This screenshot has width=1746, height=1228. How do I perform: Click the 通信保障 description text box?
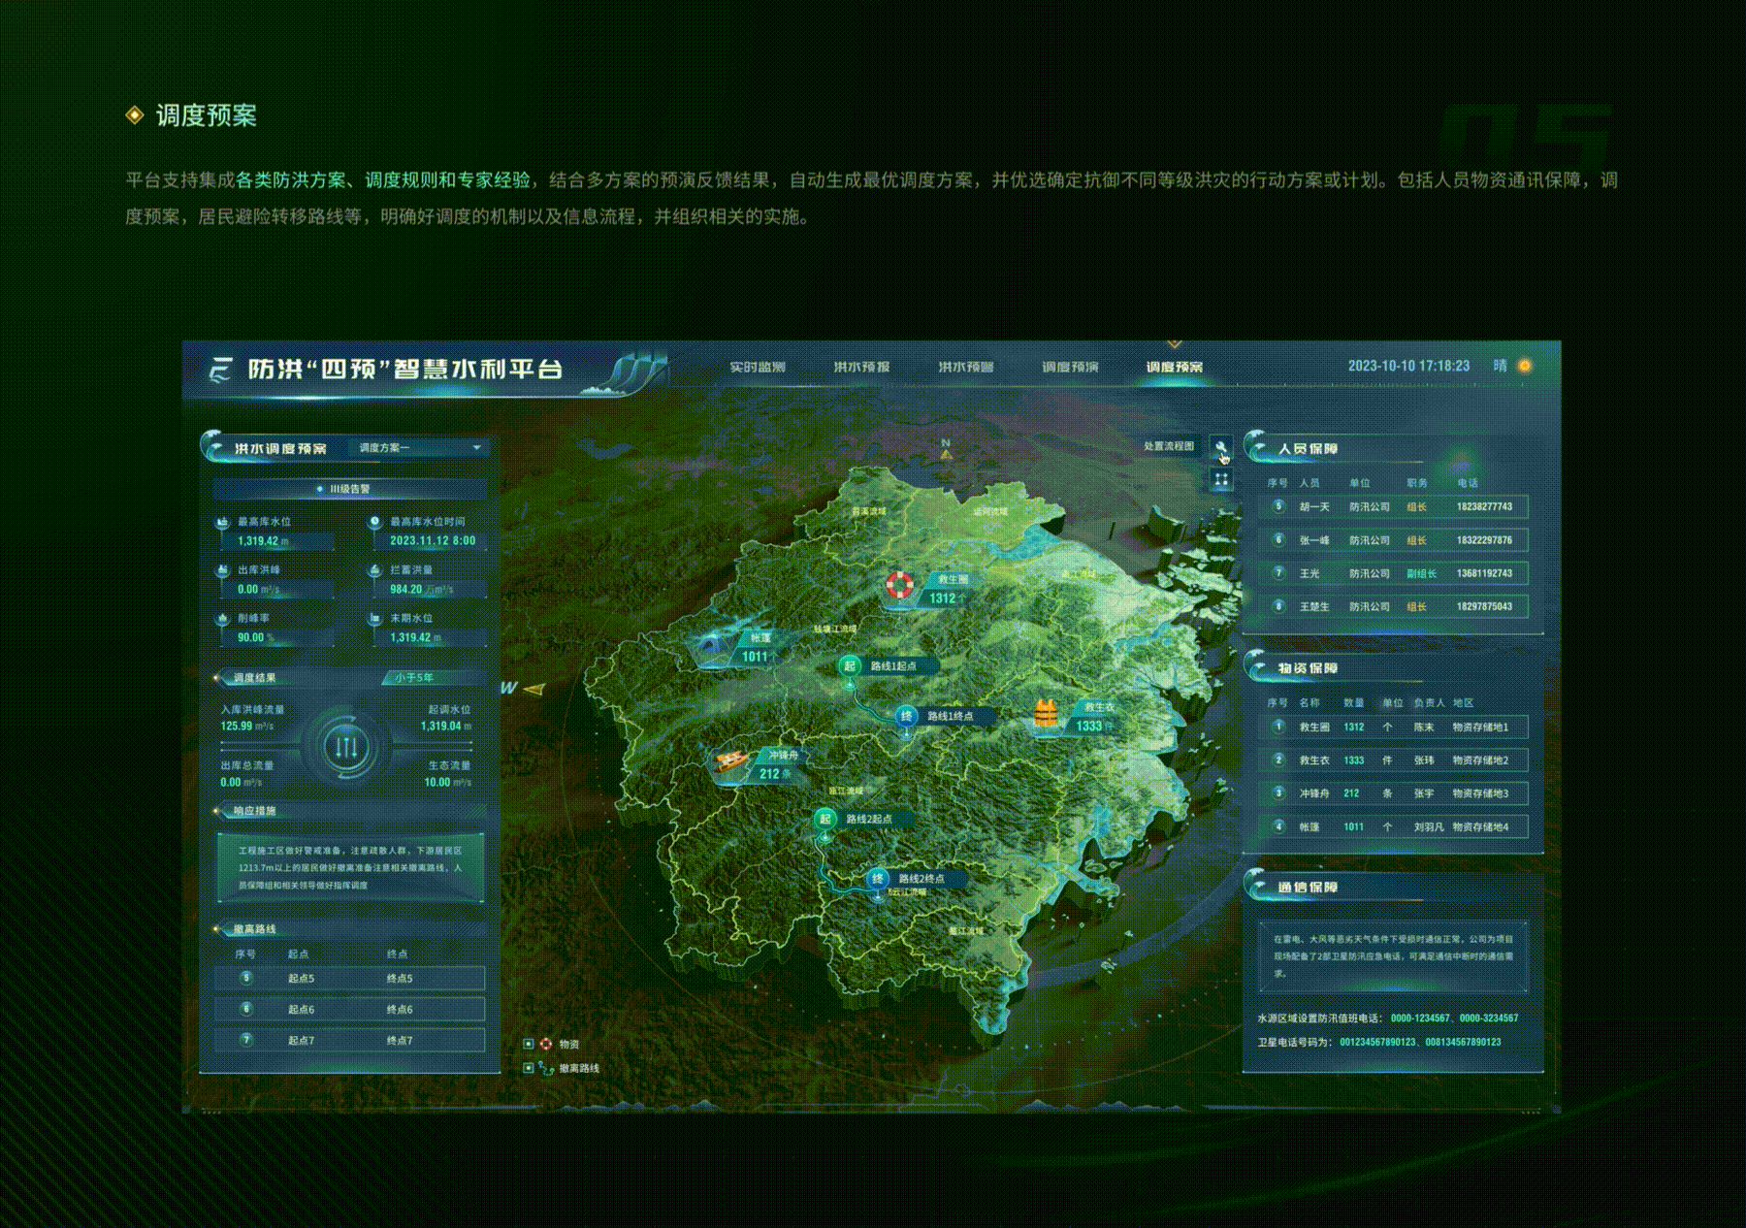tap(1393, 955)
